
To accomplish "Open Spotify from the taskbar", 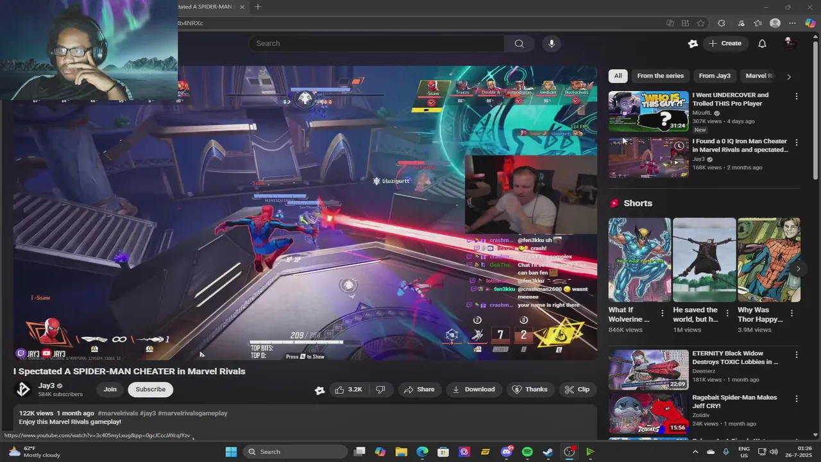I will (x=527, y=452).
